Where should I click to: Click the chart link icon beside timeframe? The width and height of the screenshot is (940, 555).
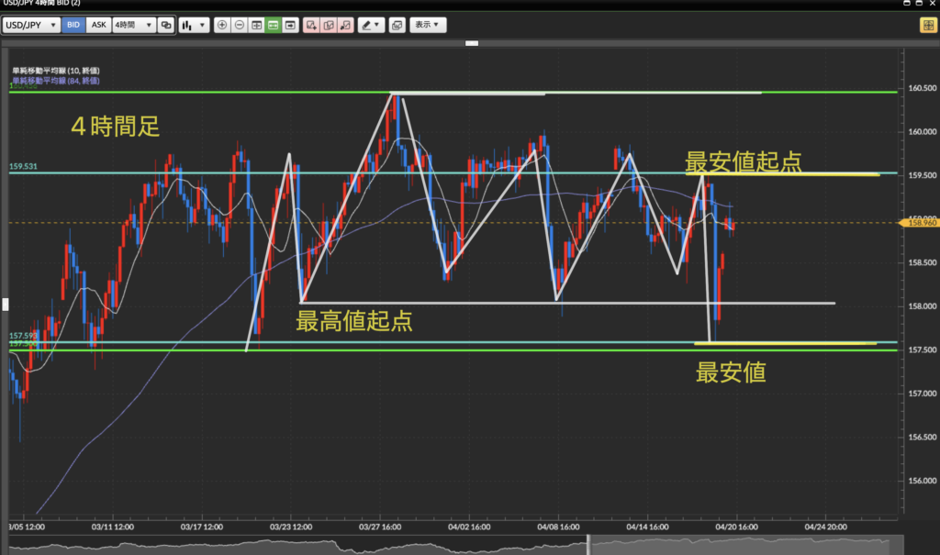point(165,25)
